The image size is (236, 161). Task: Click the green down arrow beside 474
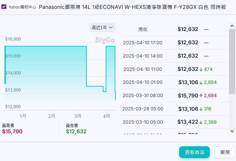click(x=201, y=69)
